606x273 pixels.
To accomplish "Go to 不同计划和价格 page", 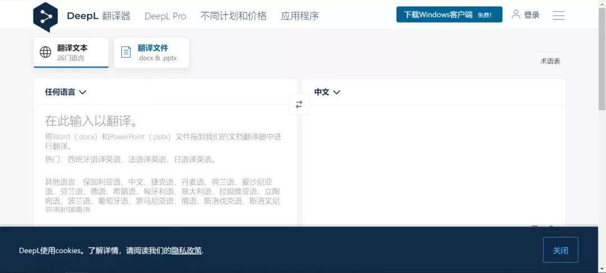I will coord(233,16).
